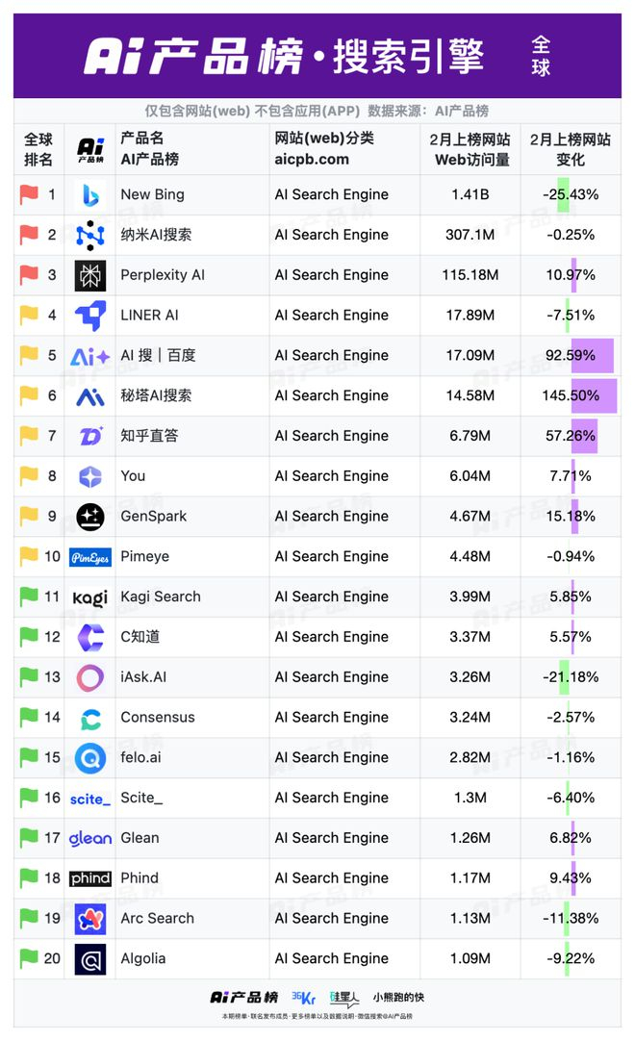Click the iAsk.AI circular logo

tap(90, 677)
